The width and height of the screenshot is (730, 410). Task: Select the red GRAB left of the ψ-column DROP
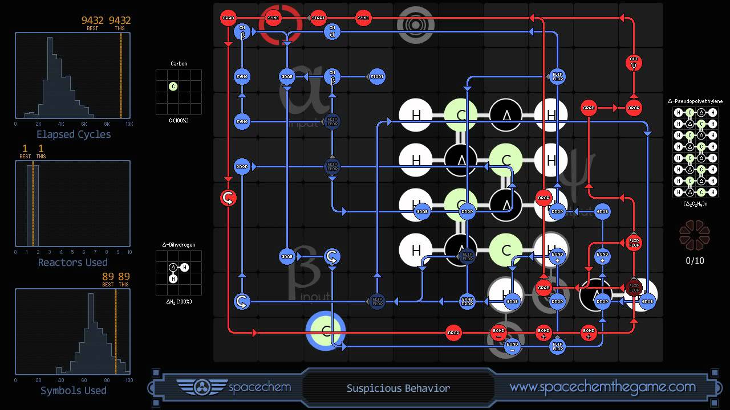pyautogui.click(x=589, y=108)
